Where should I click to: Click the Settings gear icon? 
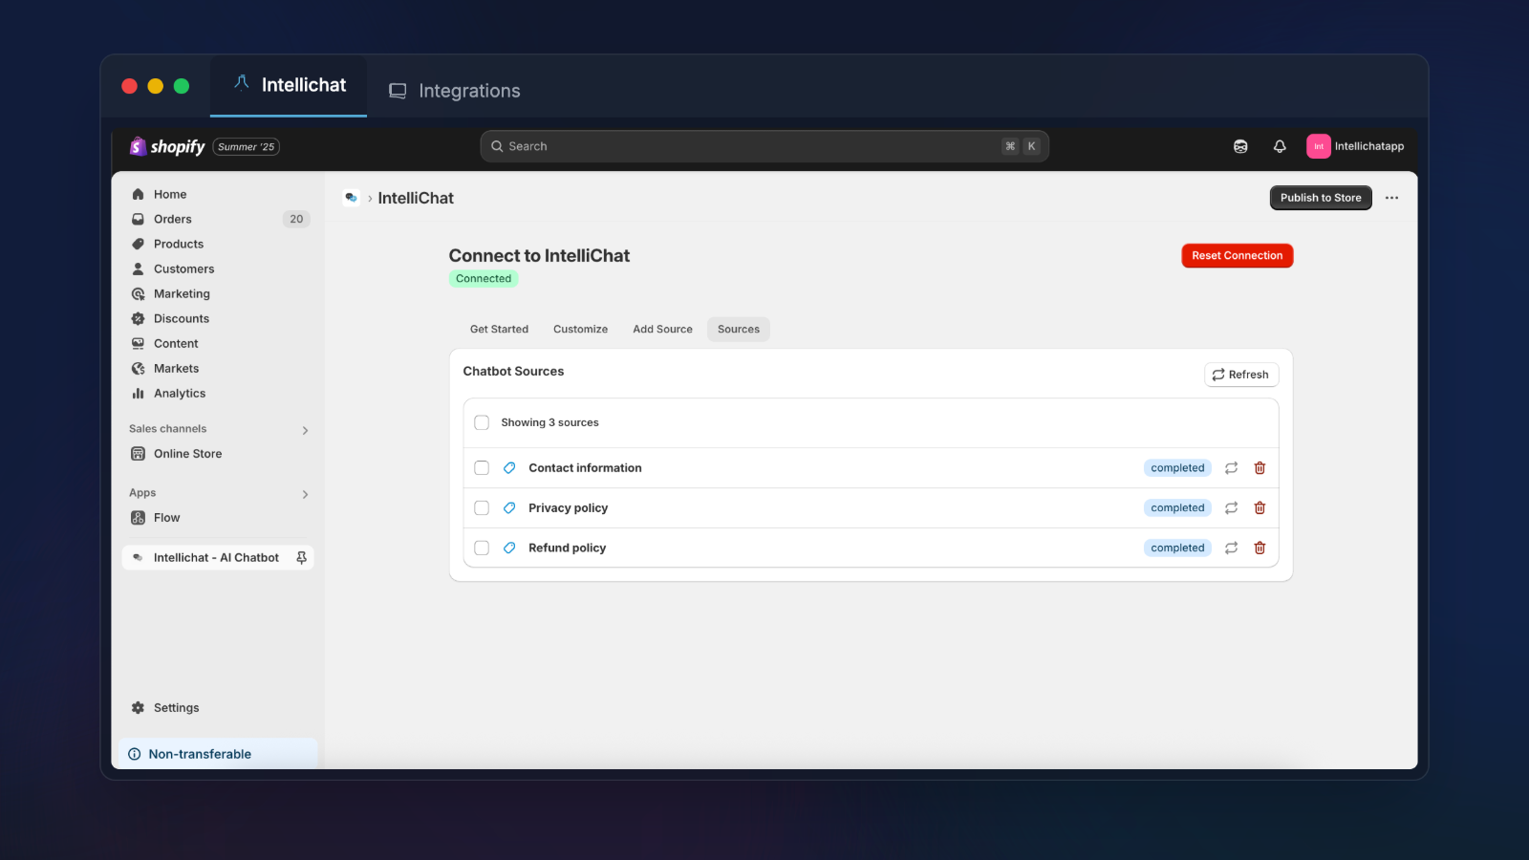pyautogui.click(x=138, y=708)
